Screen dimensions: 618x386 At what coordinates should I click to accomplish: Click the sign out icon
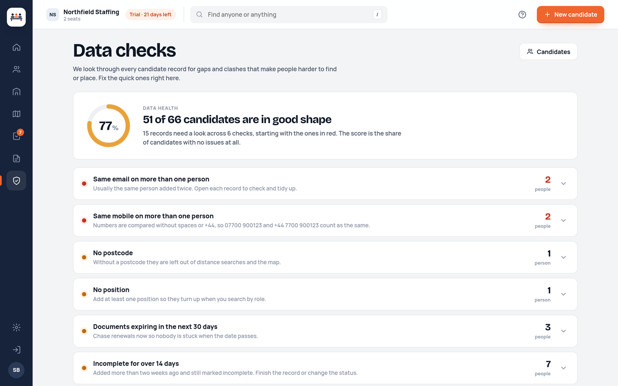tap(16, 350)
